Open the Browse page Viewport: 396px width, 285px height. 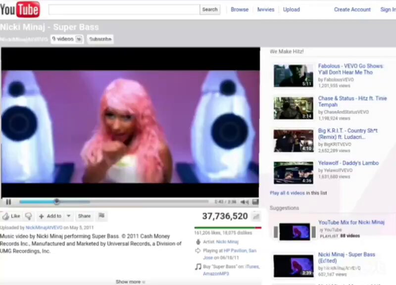[240, 9]
